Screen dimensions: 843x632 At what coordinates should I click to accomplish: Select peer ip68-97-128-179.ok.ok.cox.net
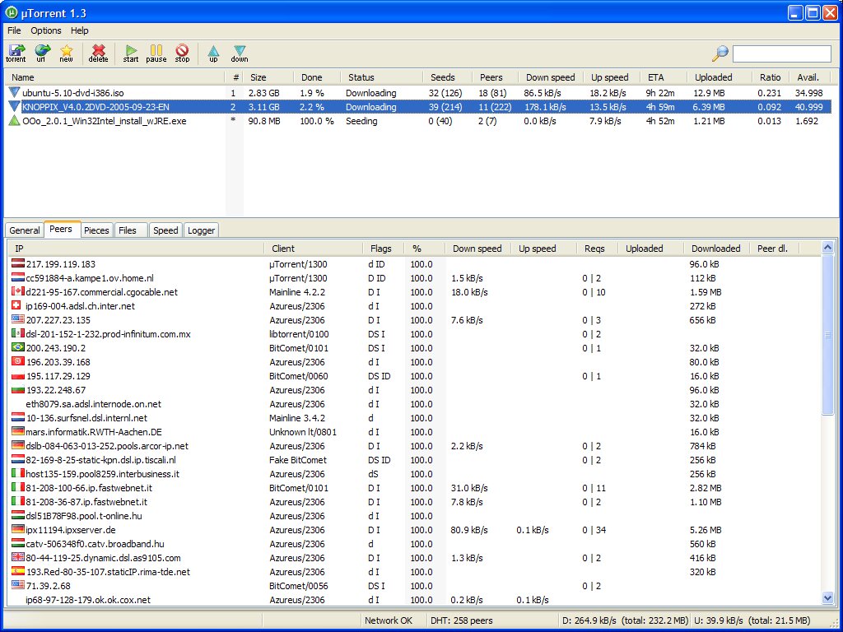pos(414,600)
